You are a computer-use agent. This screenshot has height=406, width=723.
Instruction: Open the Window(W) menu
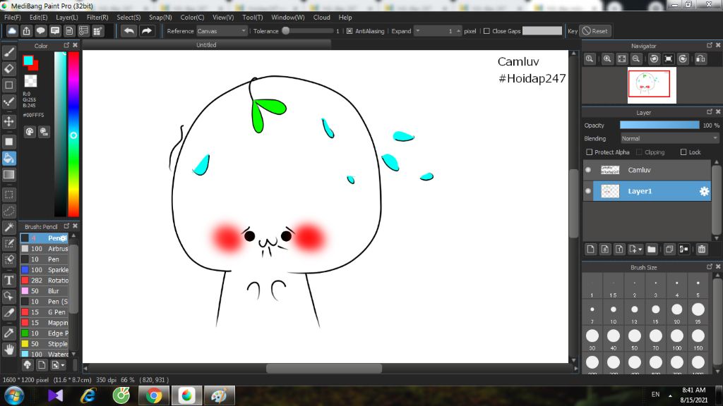(x=288, y=17)
